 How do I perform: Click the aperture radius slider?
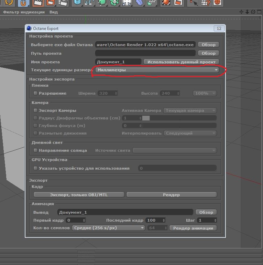point(179,118)
